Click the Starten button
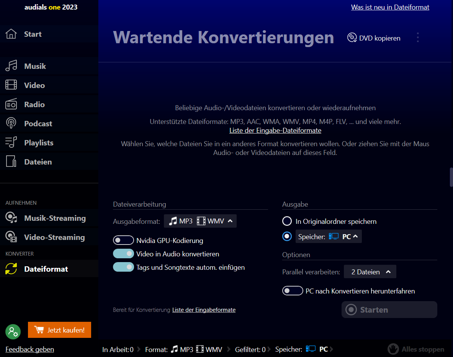 tap(389, 310)
